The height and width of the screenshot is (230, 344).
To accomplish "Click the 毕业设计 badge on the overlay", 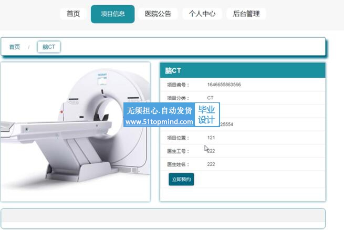I will click(x=207, y=114).
